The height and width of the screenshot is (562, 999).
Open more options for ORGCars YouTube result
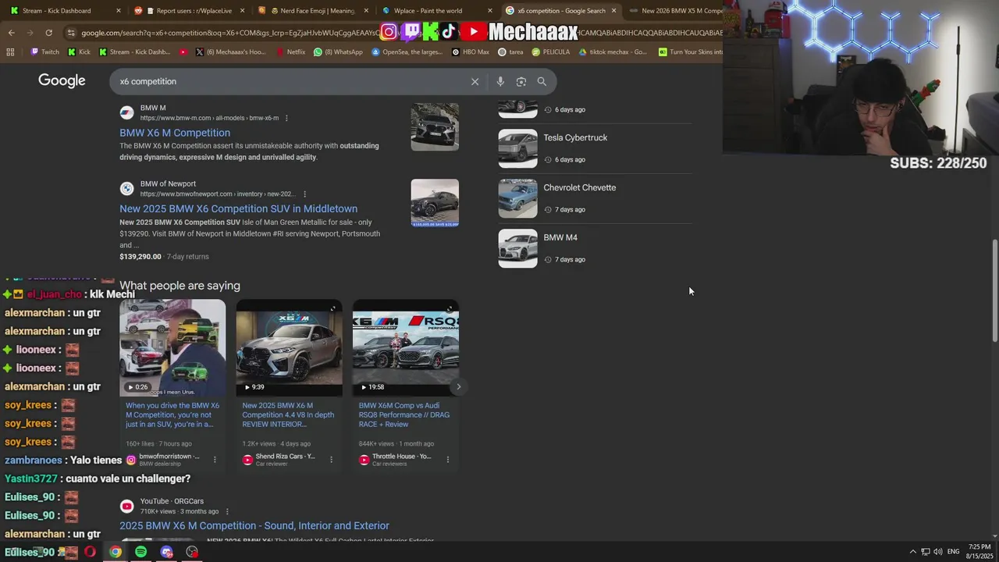[227, 512]
